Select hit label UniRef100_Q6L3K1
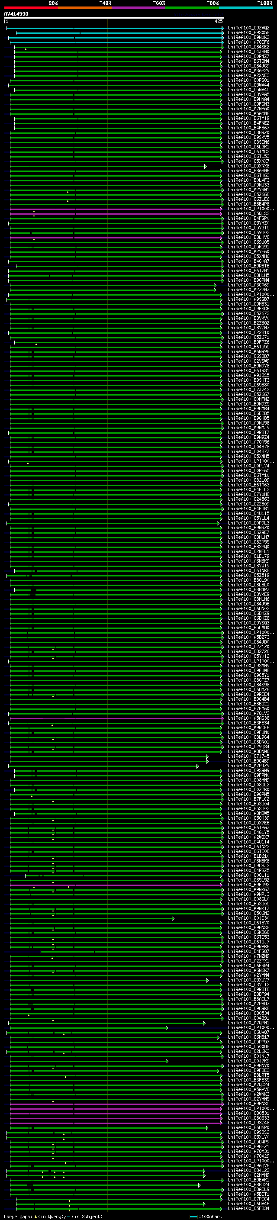This screenshot has width=277, height=1220. coord(248,147)
